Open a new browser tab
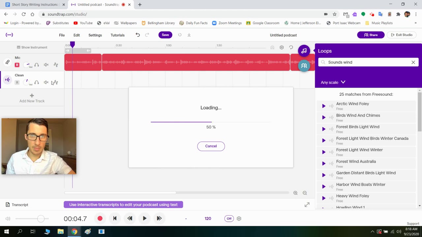Viewport: 422px width, 237px height. (140, 5)
